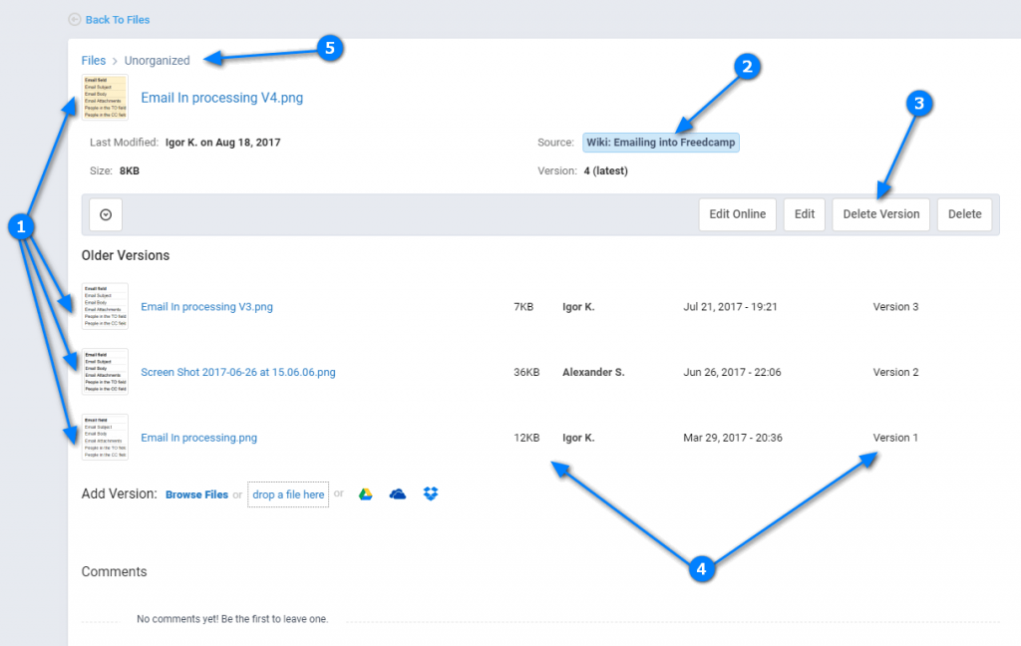Go to the Unorganized breadcrumb folder
The image size is (1021, 646).
pyautogui.click(x=157, y=61)
